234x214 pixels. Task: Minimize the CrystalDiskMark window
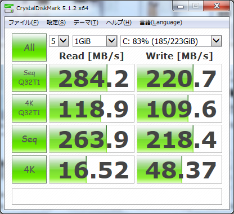(181, 6)
